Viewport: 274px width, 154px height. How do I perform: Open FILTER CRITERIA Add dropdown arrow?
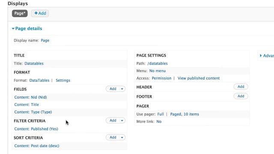[x=122, y=121]
